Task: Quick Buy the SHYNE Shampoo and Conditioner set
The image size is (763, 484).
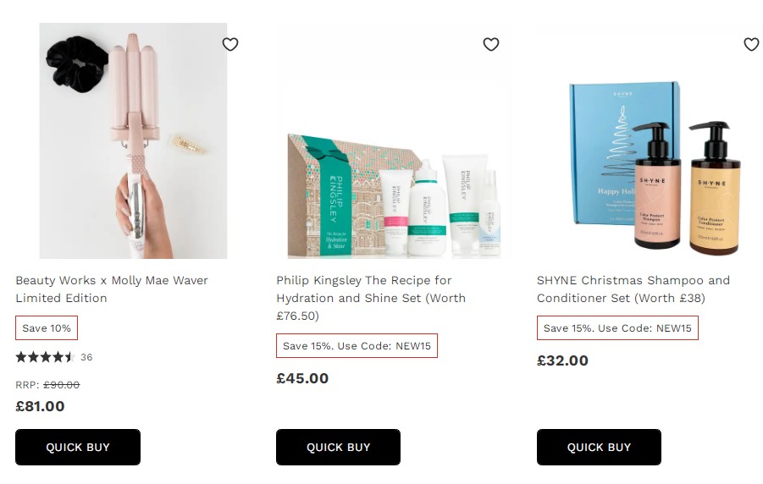Action: coord(599,447)
